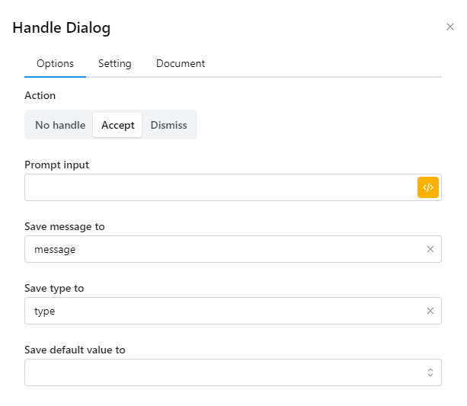Close the Handle Dialog panel
Screen dimensions: 467x406
tap(449, 27)
